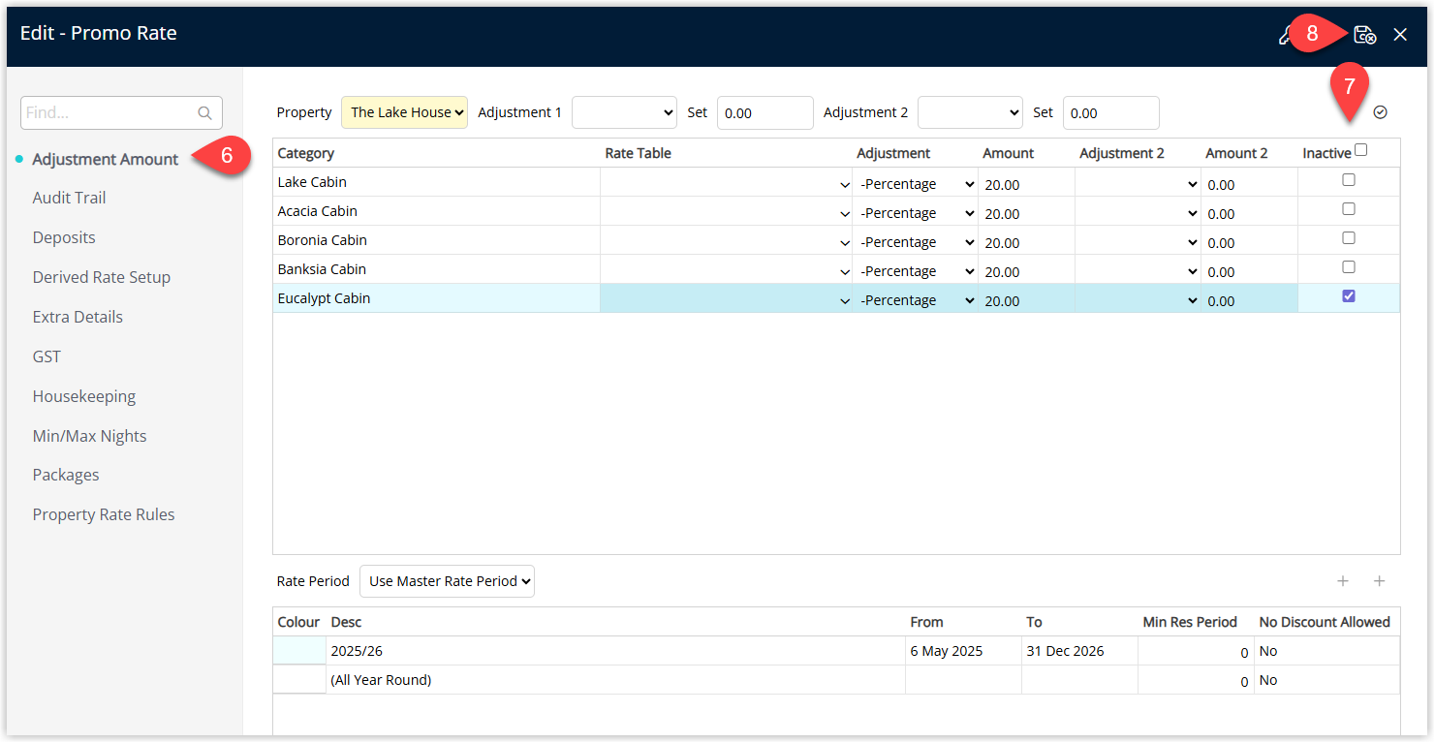Click the magnifier icon in Find box

204,113
